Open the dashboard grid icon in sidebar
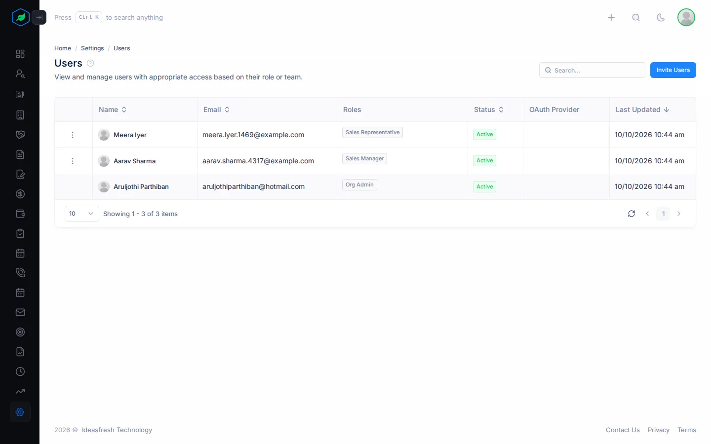Viewport: 711px width, 444px height. (20, 54)
